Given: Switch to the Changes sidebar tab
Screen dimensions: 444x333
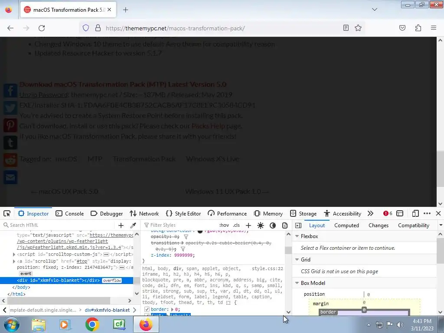Looking at the screenshot, I should click(x=379, y=225).
